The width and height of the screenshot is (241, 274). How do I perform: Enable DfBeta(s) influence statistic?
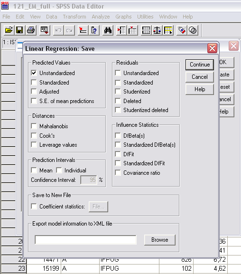[118, 135]
